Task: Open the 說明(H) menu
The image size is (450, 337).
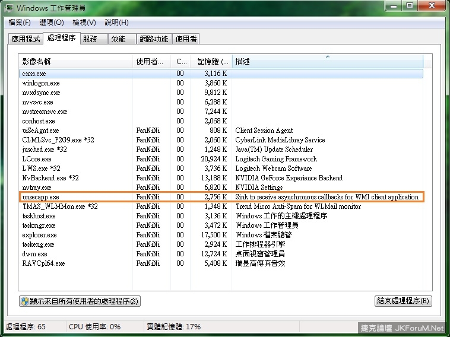Action: (x=116, y=23)
